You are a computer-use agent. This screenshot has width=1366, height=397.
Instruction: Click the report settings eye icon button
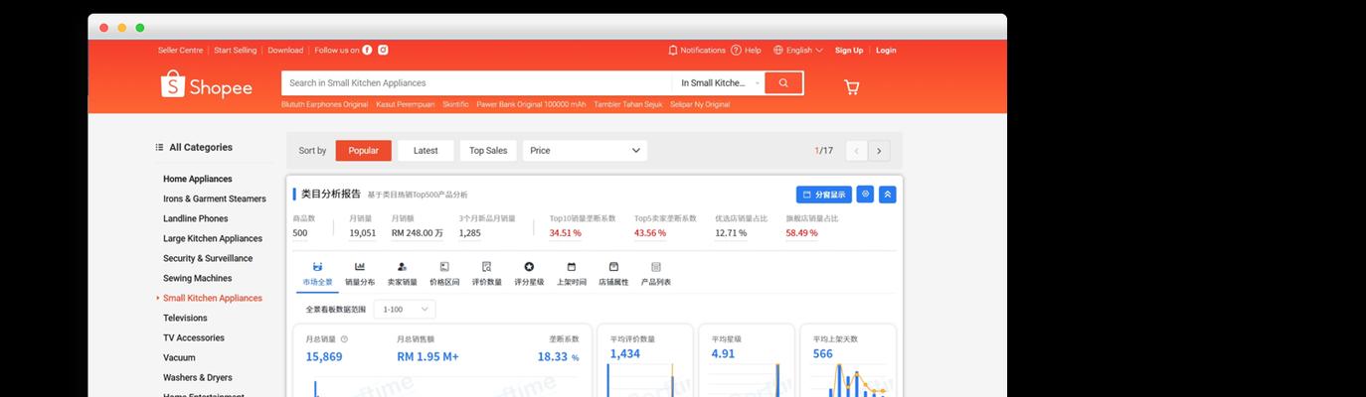tap(865, 195)
